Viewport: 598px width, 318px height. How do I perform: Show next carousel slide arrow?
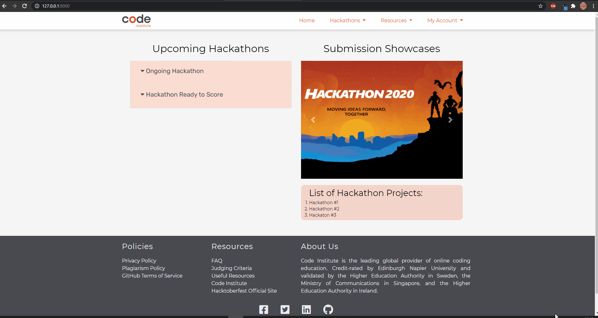[x=450, y=120]
